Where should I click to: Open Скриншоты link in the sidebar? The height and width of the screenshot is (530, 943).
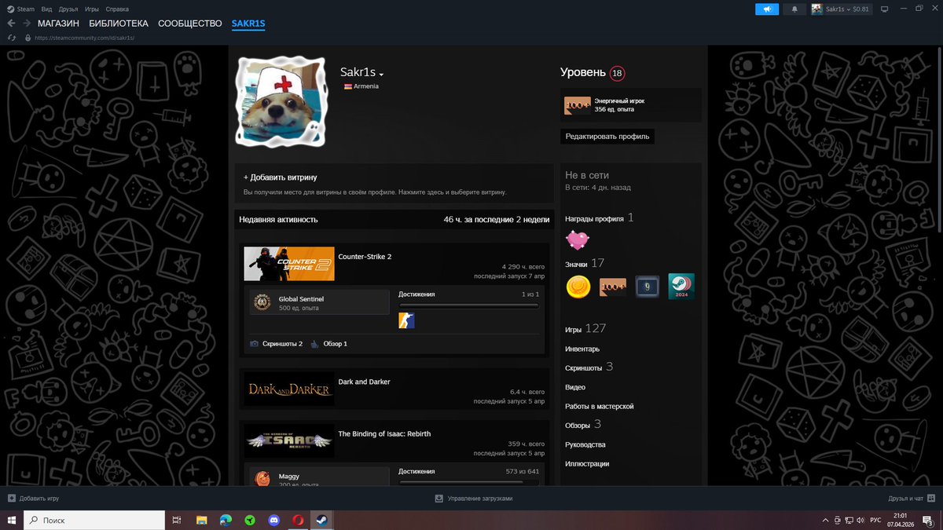tap(583, 367)
